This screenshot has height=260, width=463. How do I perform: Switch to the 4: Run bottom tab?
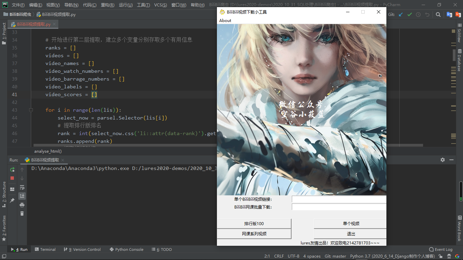click(19, 250)
